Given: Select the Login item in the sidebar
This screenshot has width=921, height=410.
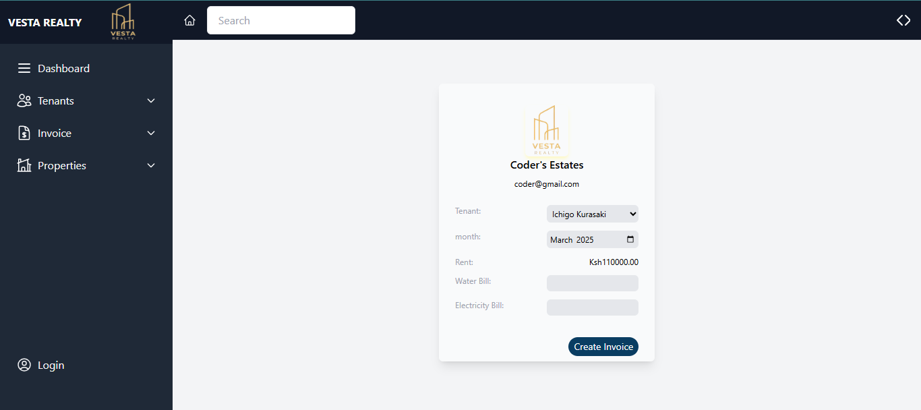Looking at the screenshot, I should tap(51, 365).
